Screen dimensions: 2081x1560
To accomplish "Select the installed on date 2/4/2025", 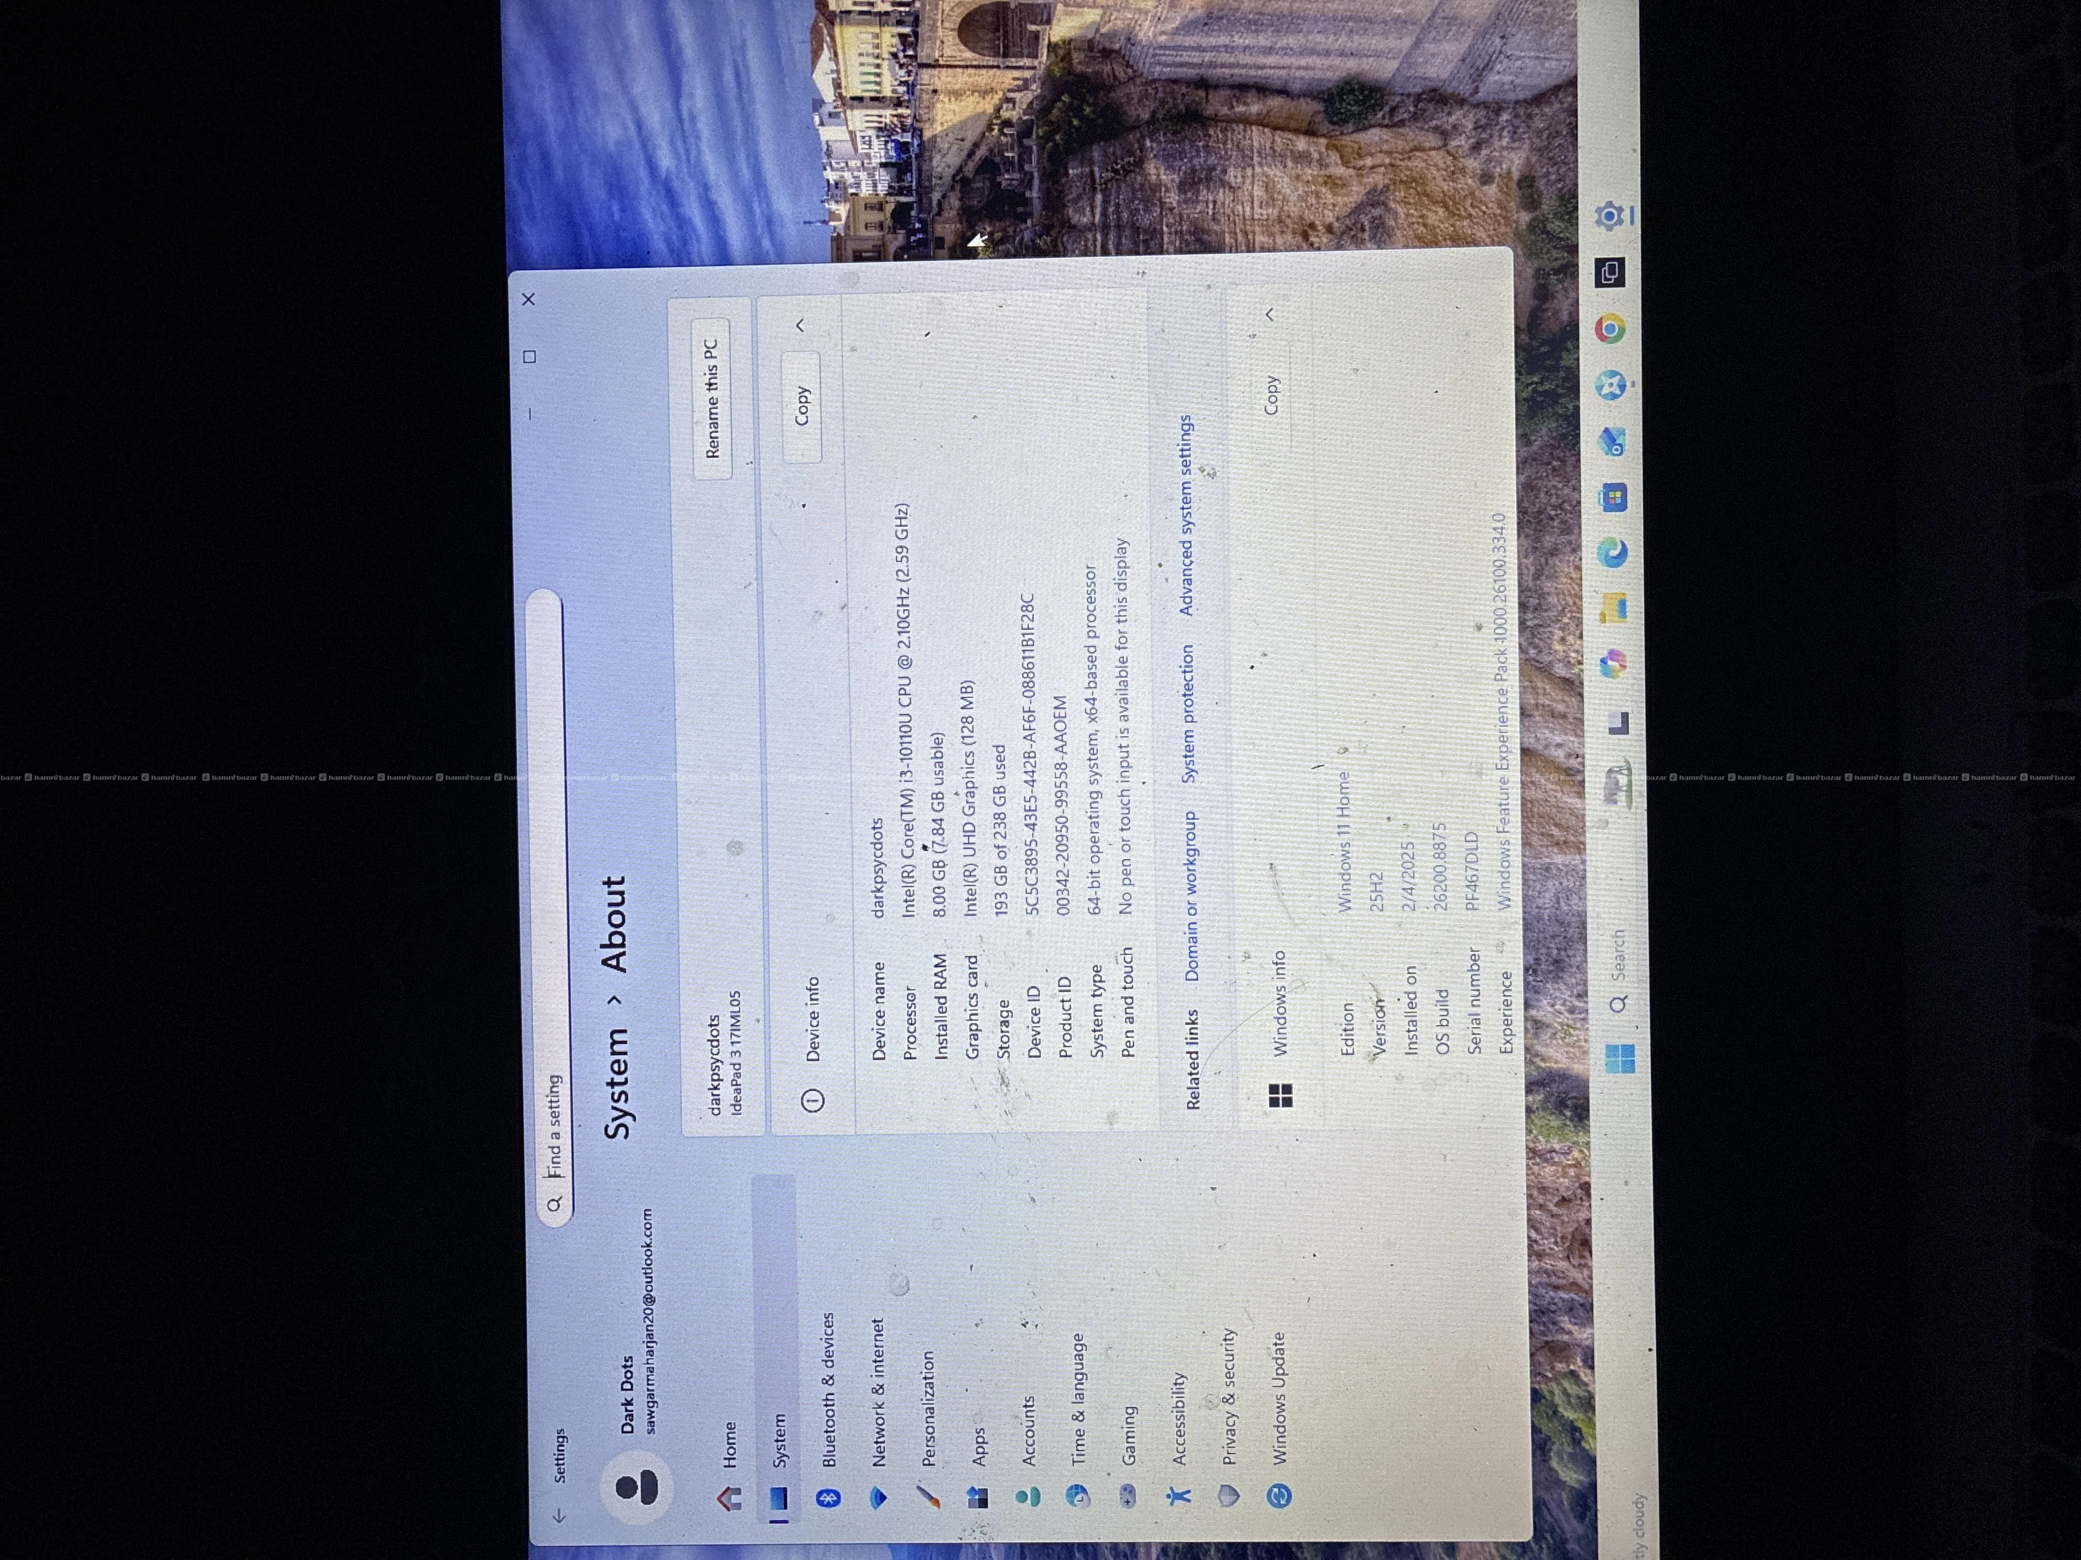I will 1407,875.
